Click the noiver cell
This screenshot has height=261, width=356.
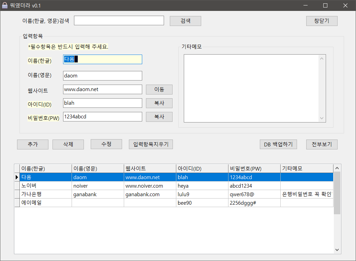(98, 186)
